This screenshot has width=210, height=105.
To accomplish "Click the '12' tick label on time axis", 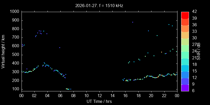I will pos(99,96).
